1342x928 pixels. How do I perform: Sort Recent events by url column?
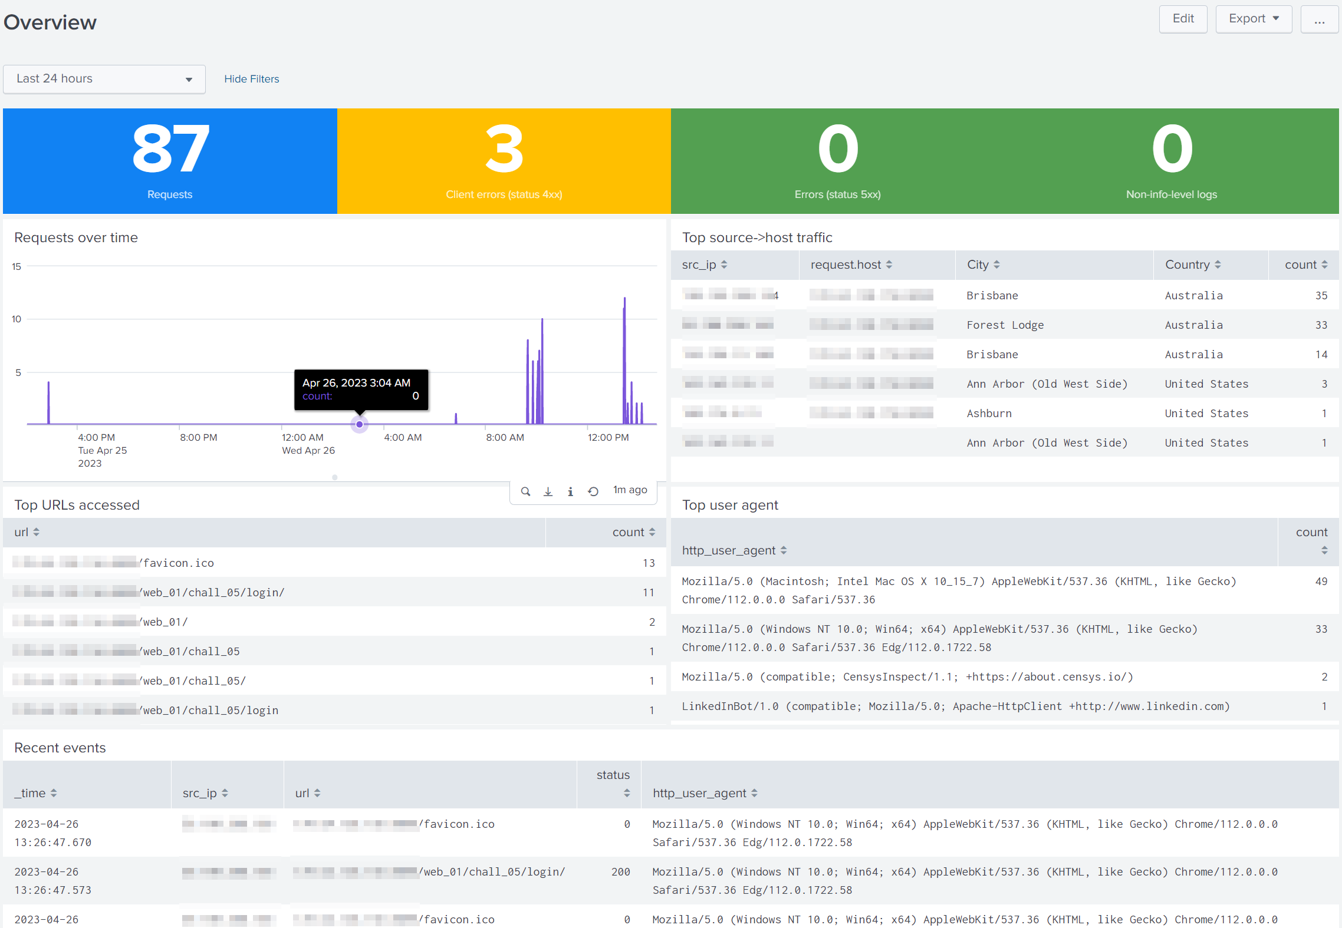(x=307, y=793)
